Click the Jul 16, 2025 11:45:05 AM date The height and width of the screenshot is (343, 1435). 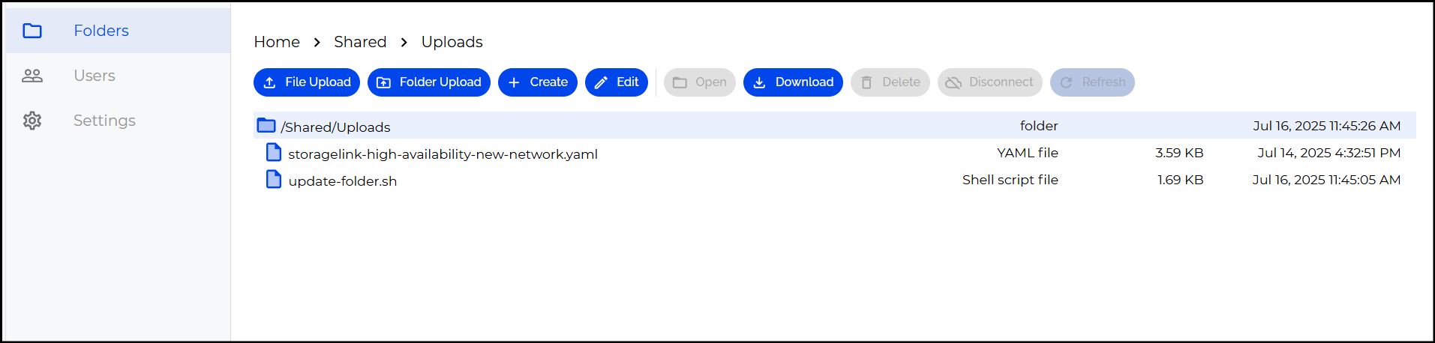pos(1326,180)
